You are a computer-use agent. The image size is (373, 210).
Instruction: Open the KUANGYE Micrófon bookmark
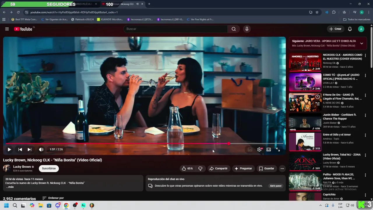110,20
